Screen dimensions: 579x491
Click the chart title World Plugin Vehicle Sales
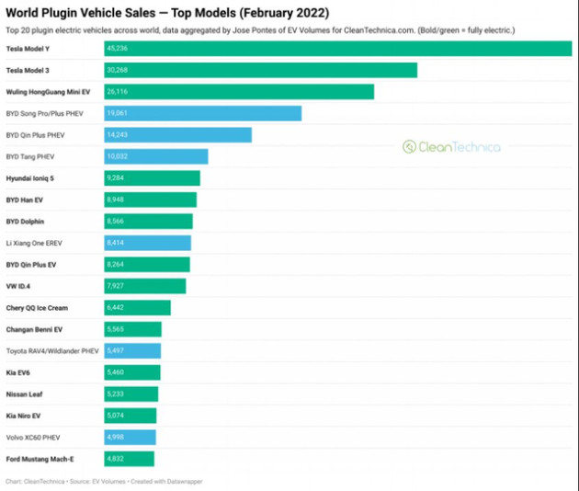pos(81,13)
